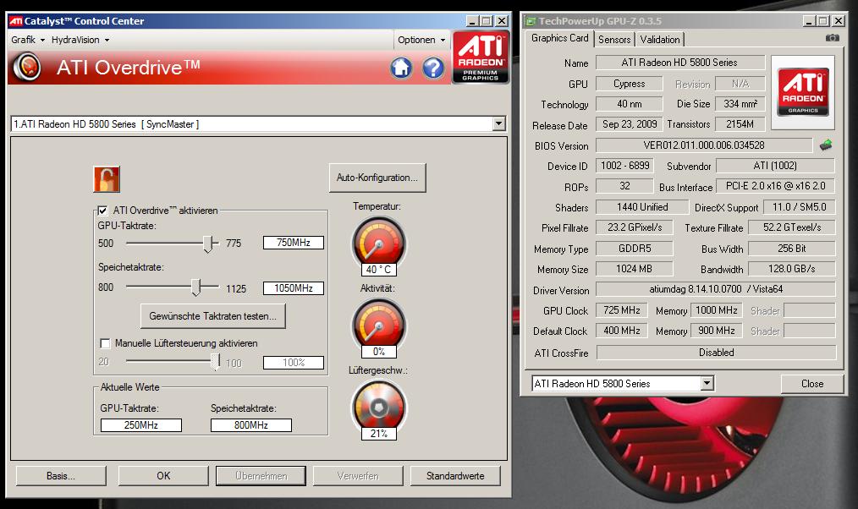
Task: Click the ATI CrossFire Disabled field
Action: (x=717, y=352)
